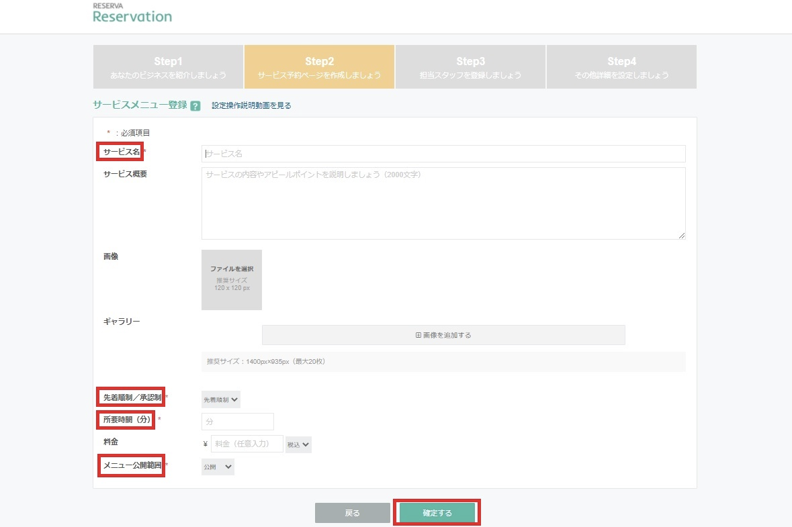The width and height of the screenshot is (792, 527).
Task: Open the 税込 tax dropdown
Action: [x=298, y=444]
